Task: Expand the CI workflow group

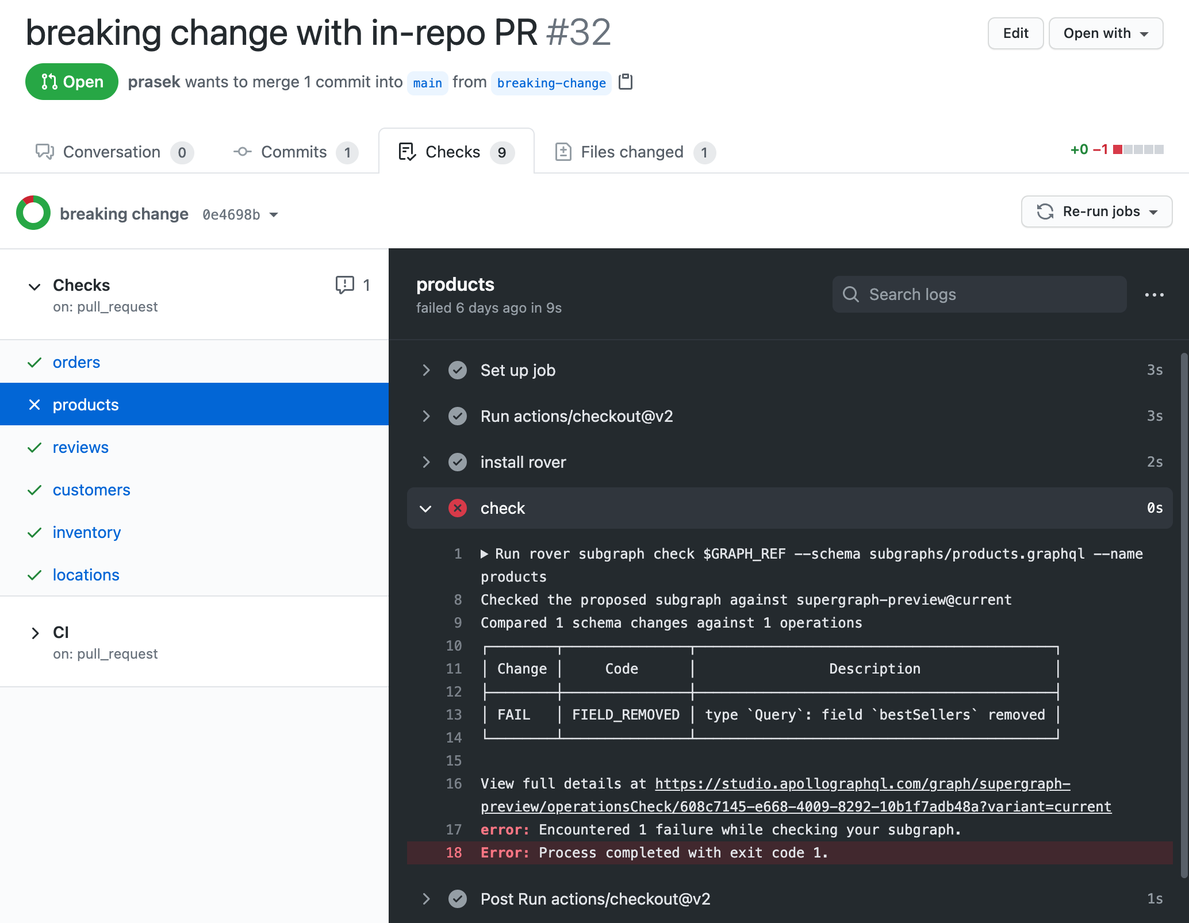Action: [x=35, y=633]
